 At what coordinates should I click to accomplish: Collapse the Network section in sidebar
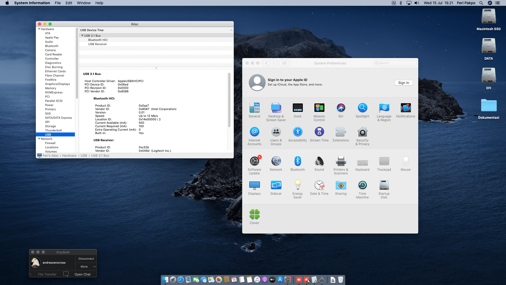pos(39,139)
